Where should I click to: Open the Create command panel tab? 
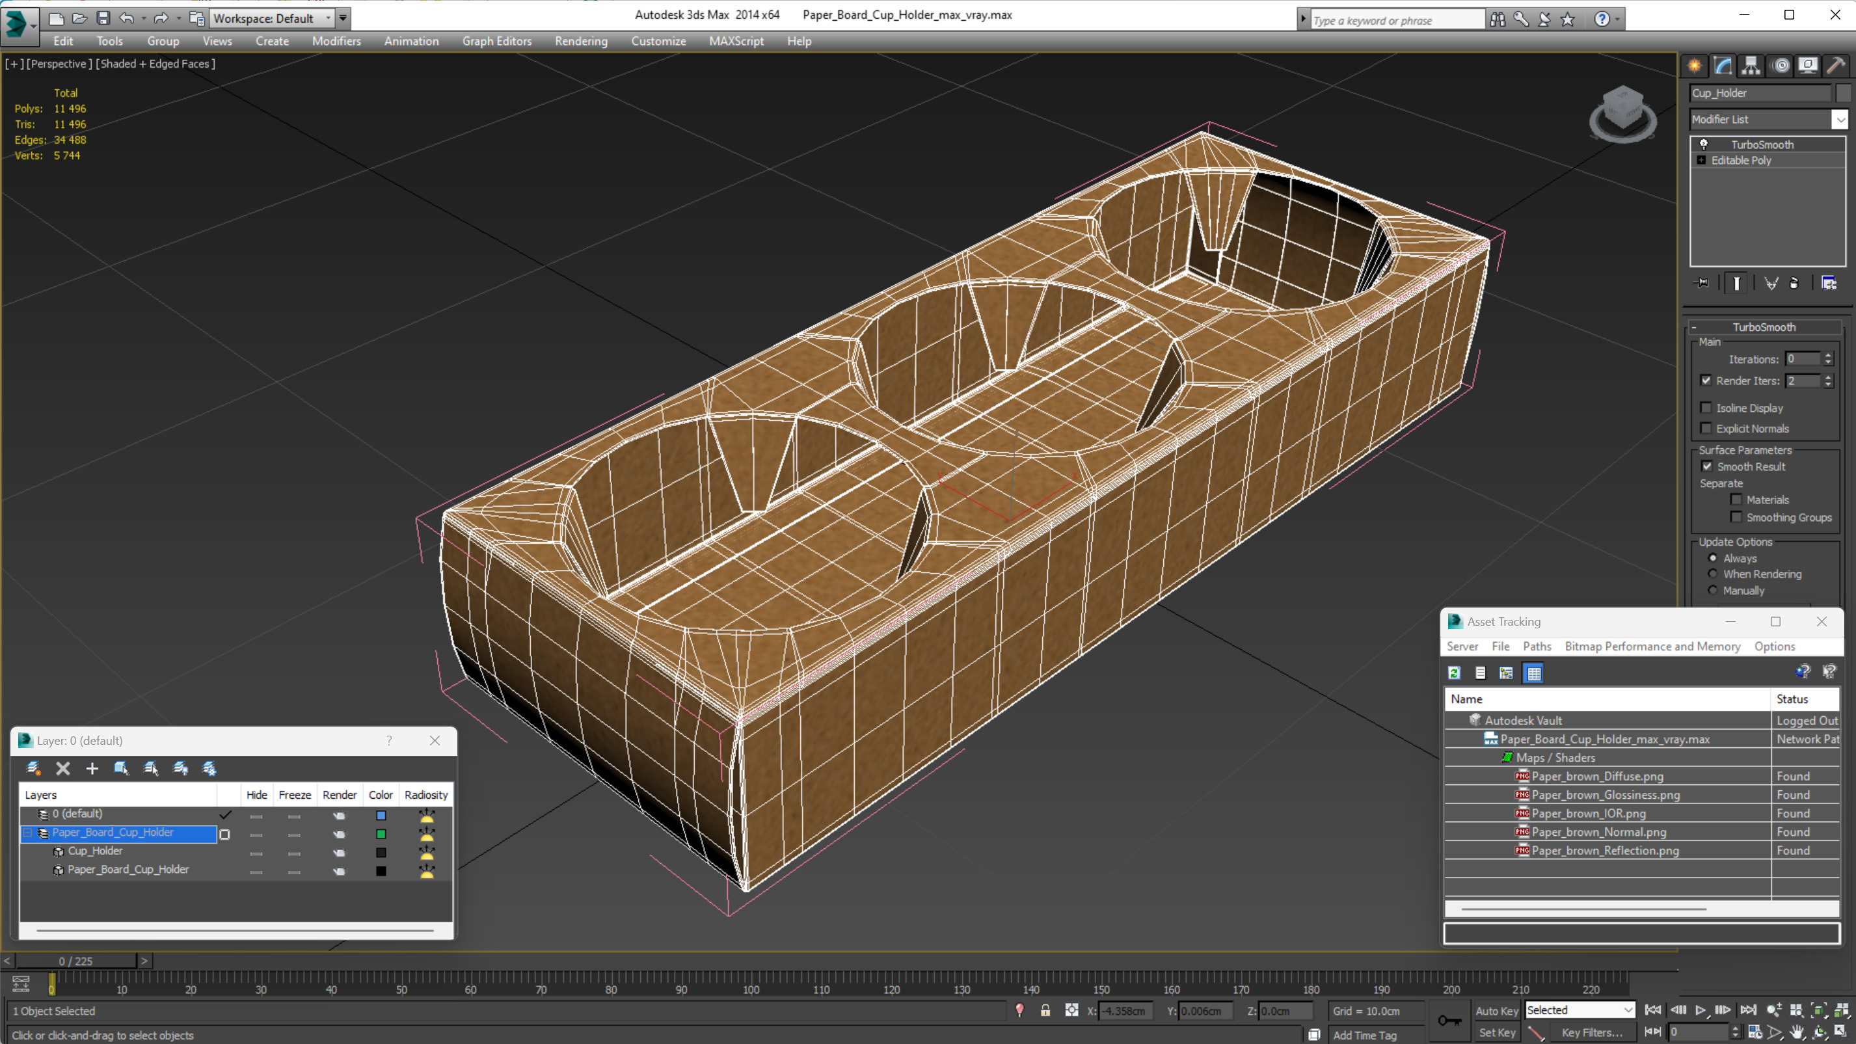click(x=1694, y=66)
